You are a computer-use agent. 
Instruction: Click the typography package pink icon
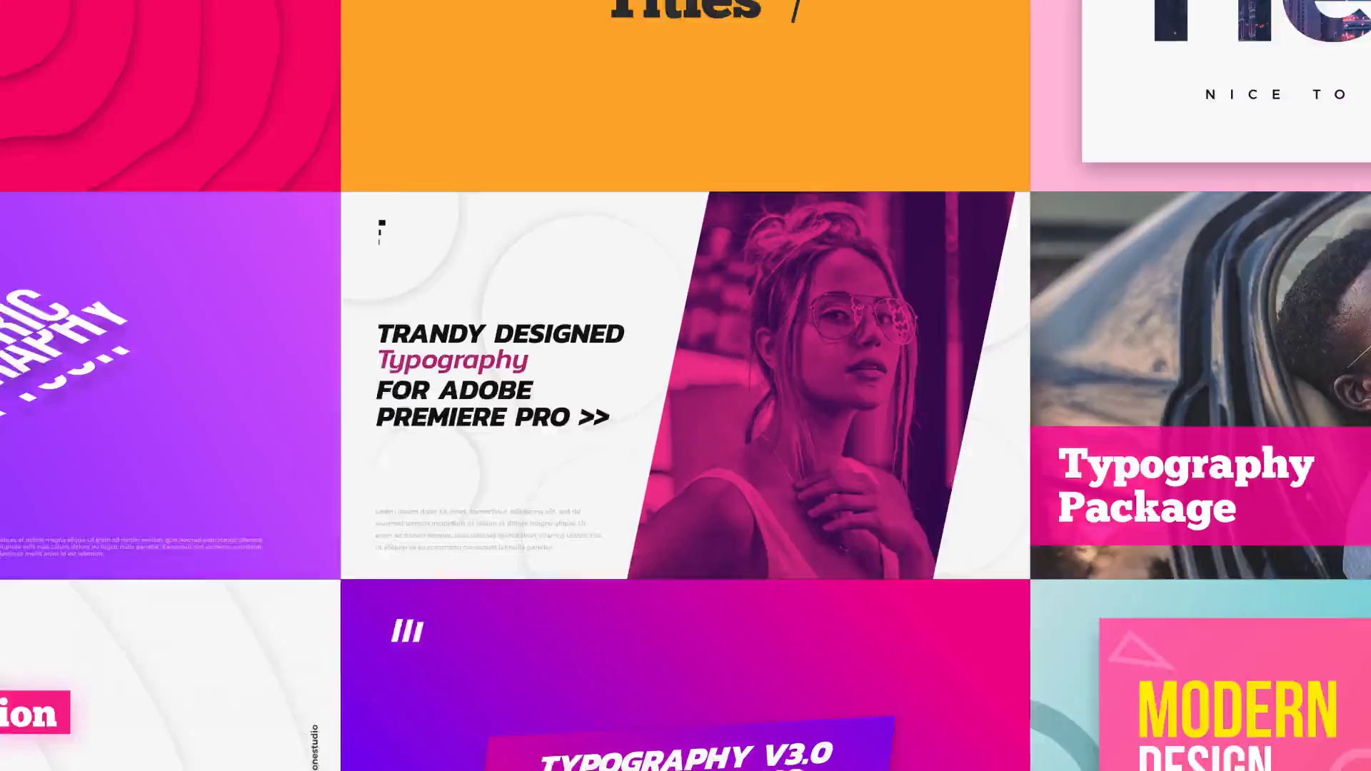pos(1187,485)
